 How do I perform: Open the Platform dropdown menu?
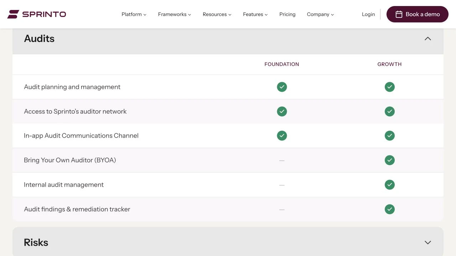click(x=134, y=14)
